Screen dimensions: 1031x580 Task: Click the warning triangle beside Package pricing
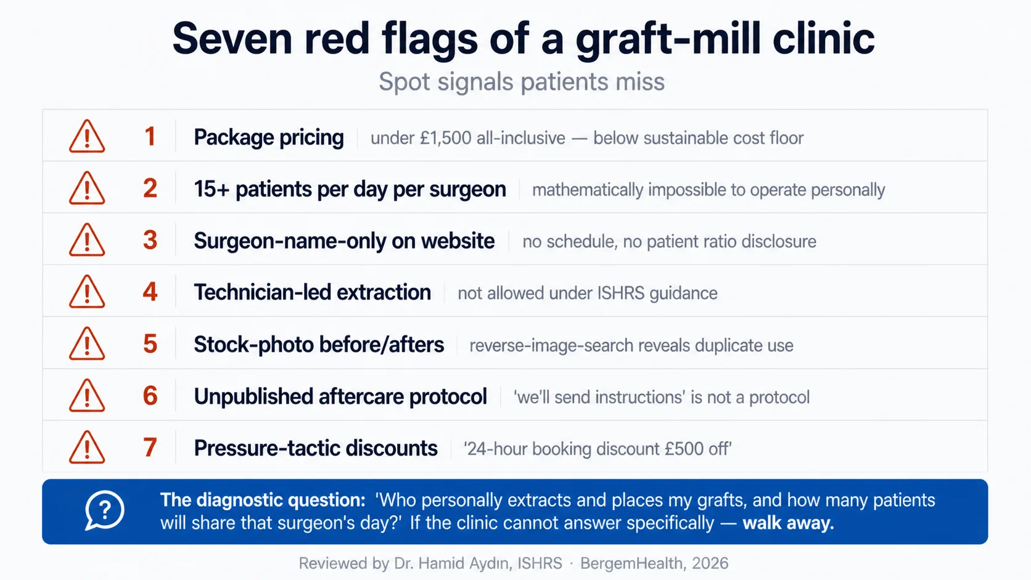point(87,136)
